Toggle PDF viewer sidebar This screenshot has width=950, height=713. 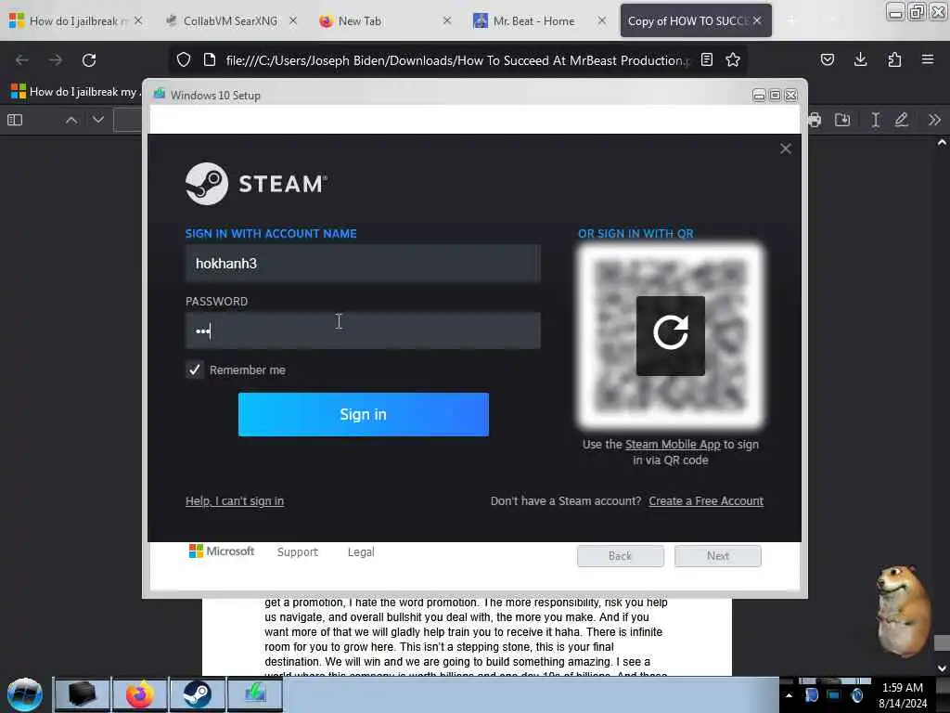click(x=15, y=120)
